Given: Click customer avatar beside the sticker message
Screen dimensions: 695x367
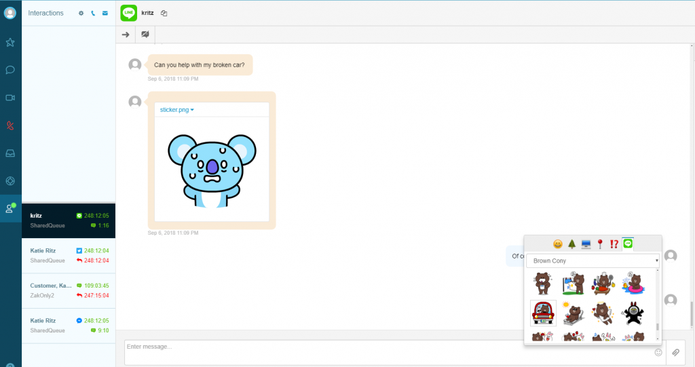Looking at the screenshot, I should pos(135,102).
